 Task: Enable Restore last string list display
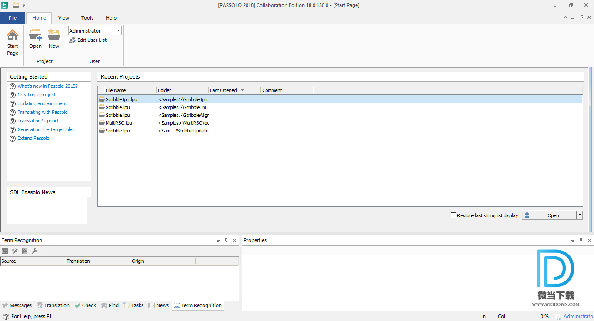pos(454,215)
